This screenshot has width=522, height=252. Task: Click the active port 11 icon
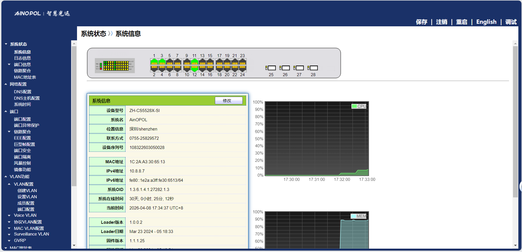tap(194, 62)
